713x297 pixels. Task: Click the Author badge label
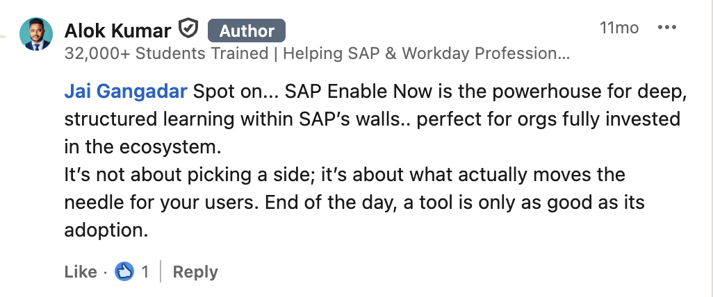[247, 31]
